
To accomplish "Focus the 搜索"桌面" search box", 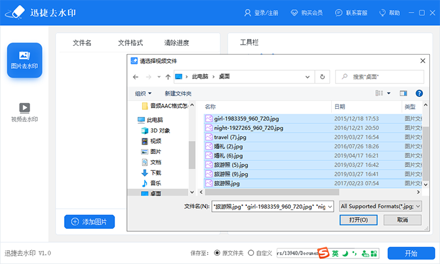I will [380, 77].
